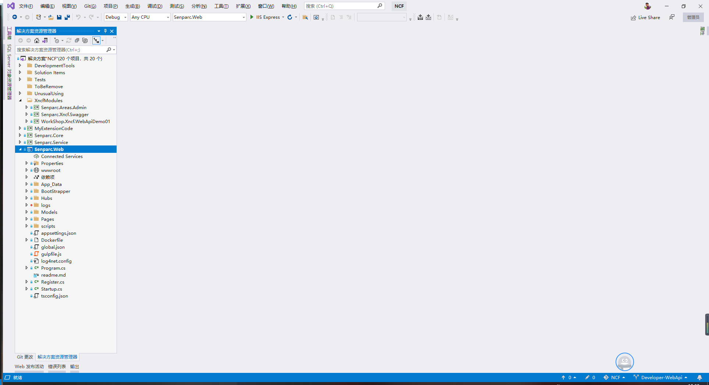Click the Find in Files folder icon
This screenshot has height=385, width=709.
pos(305,17)
